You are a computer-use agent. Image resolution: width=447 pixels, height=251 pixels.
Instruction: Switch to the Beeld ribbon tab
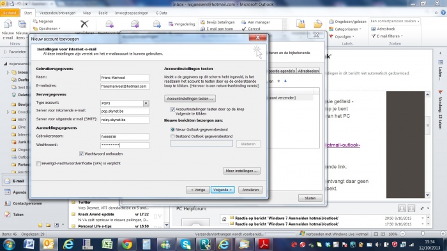click(103, 13)
